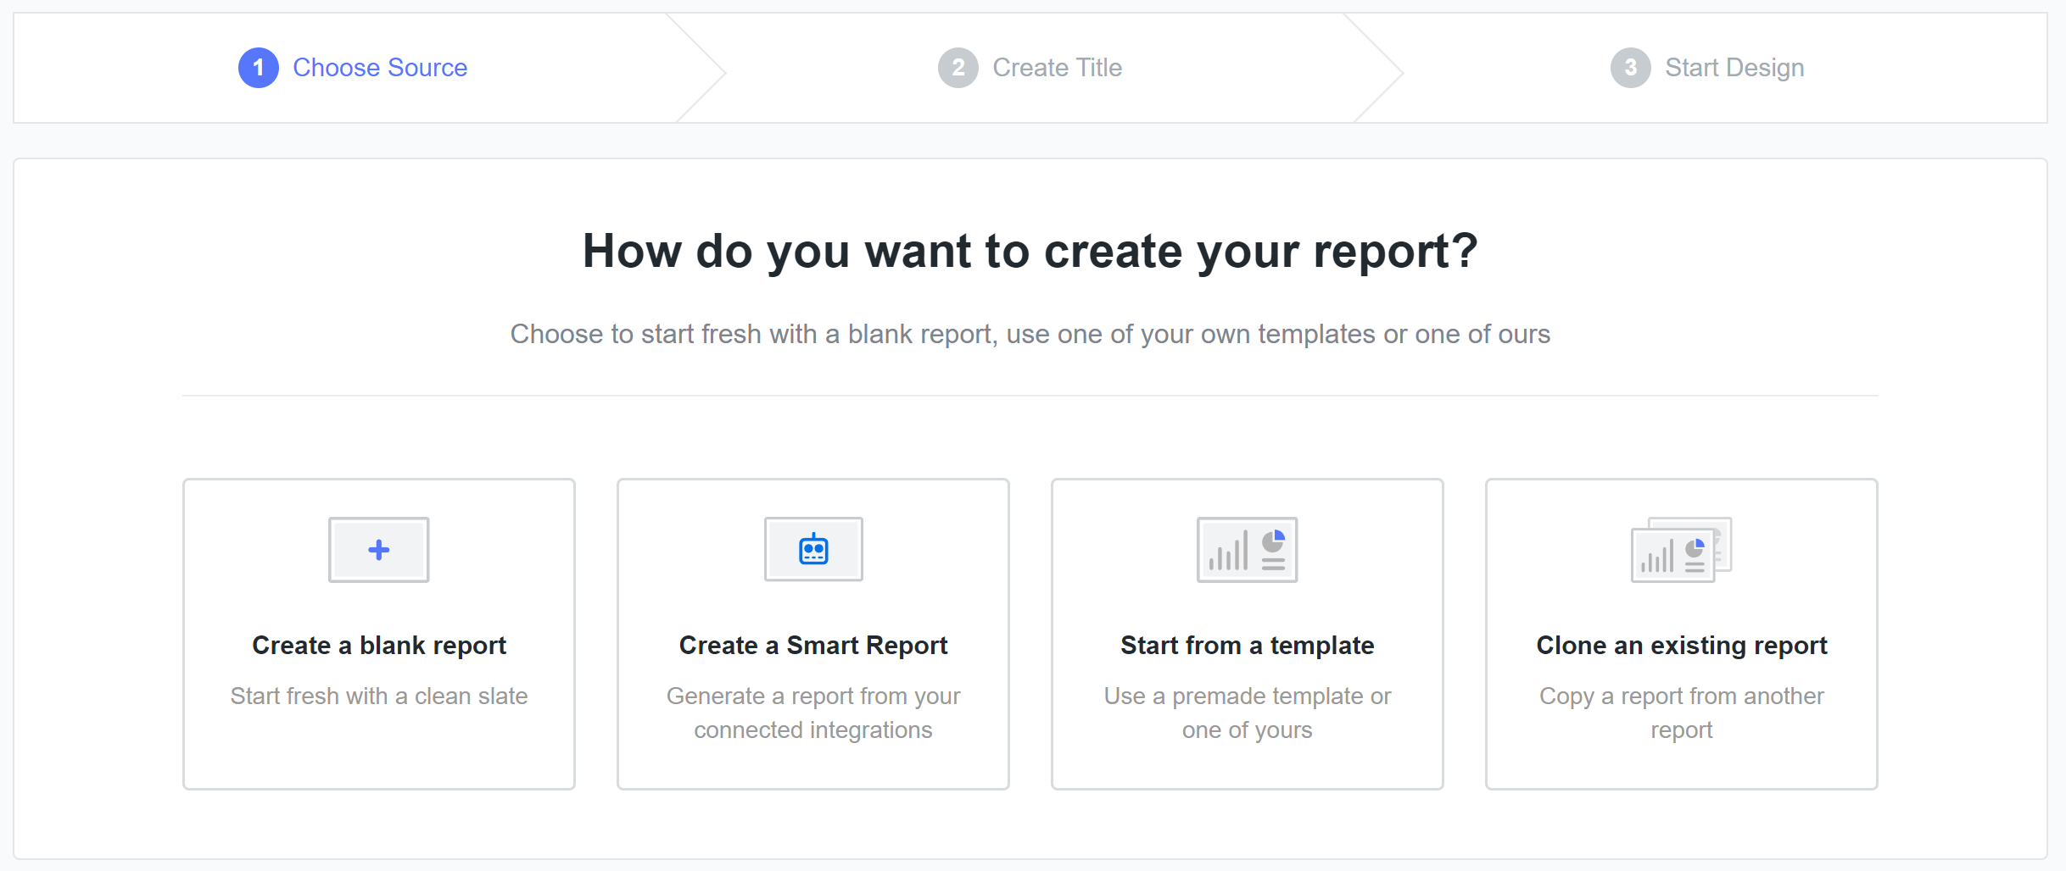Select the 'Clone an existing report' title

(1681, 646)
